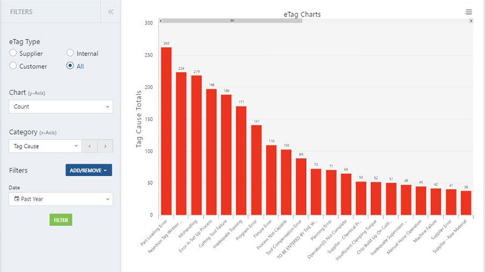
Task: Click the chart scrollbar right arrow
Action: pyautogui.click(x=471, y=21)
